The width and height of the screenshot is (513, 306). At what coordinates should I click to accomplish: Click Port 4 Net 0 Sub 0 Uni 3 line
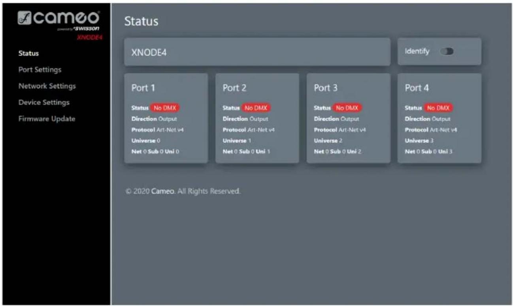click(x=429, y=151)
